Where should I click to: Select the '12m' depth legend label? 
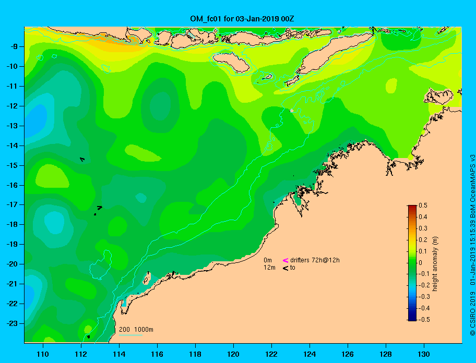pos(269,268)
